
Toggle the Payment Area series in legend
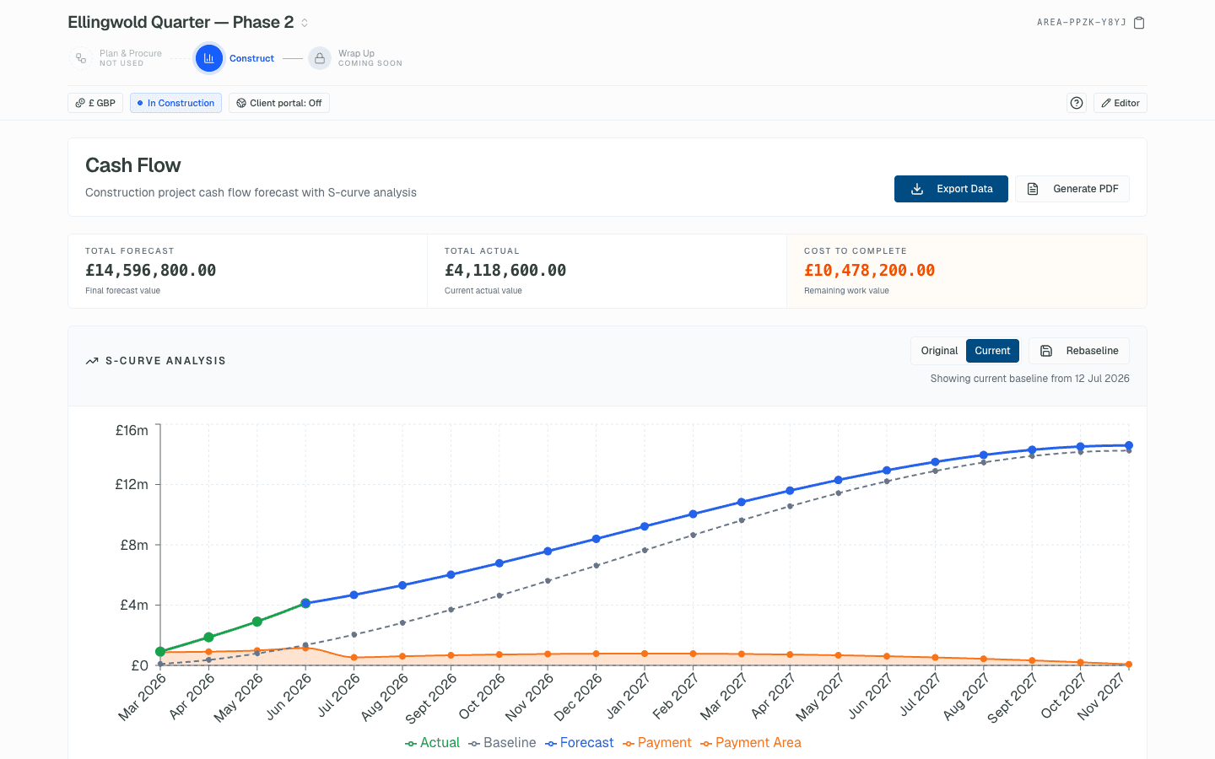click(x=751, y=743)
